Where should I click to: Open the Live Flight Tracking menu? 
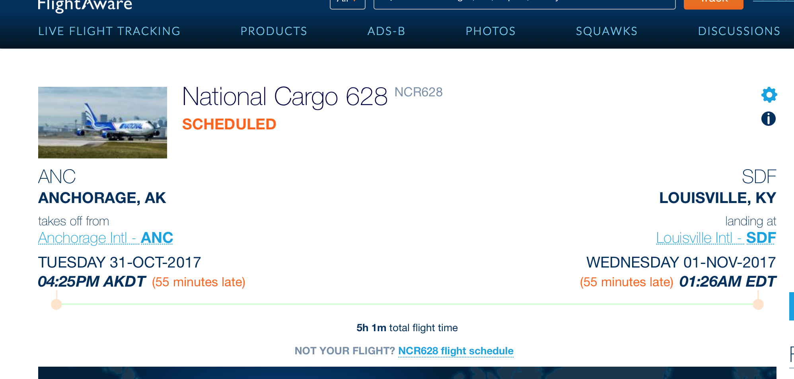109,31
